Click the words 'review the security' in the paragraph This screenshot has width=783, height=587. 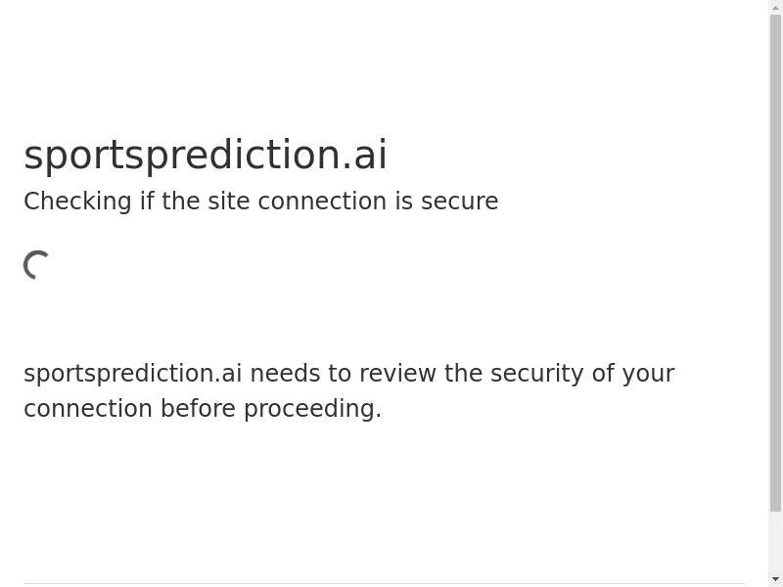click(x=471, y=375)
